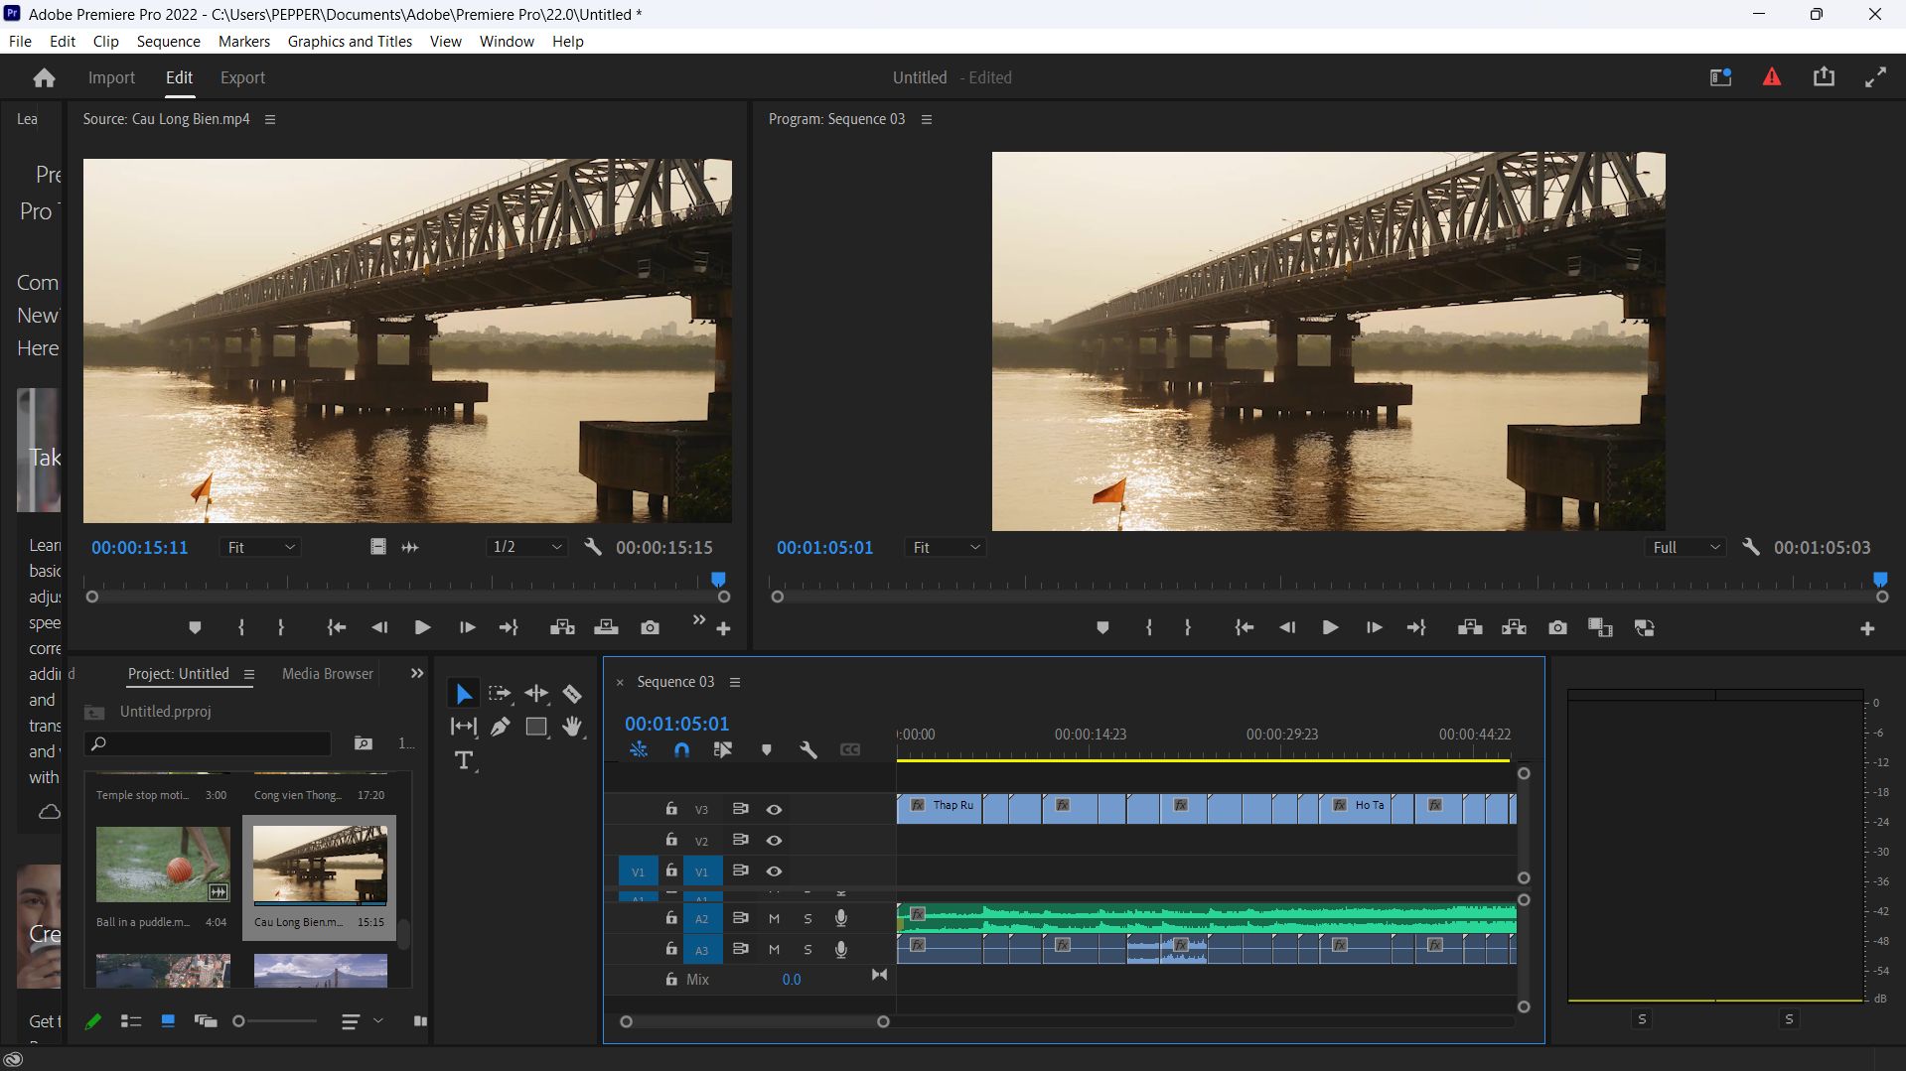1906x1071 pixels.
Task: Export frame in Program monitor camera icon
Action: point(1557,627)
